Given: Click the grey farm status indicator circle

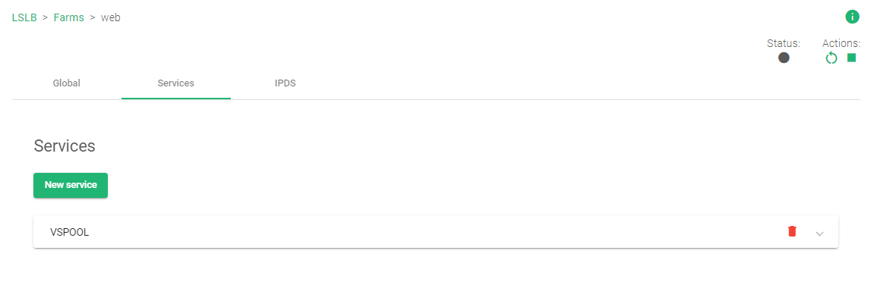Looking at the screenshot, I should [x=784, y=58].
